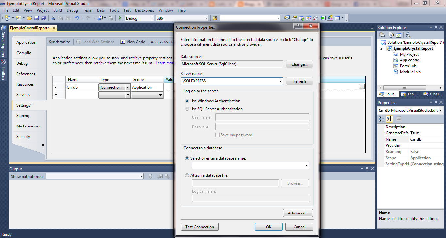Click the View Class Diagram icon
This screenshot has width=446, height=238.
point(408,35)
